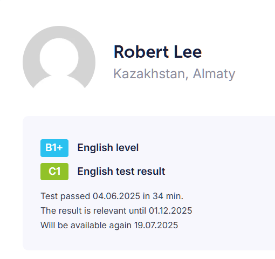Click the Test passed line
The height and width of the screenshot is (259, 275).
(112, 196)
